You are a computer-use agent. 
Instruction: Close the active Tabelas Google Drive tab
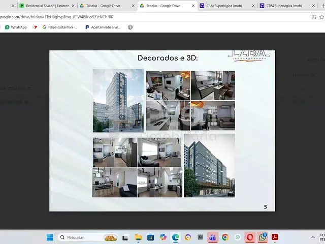coord(193,6)
